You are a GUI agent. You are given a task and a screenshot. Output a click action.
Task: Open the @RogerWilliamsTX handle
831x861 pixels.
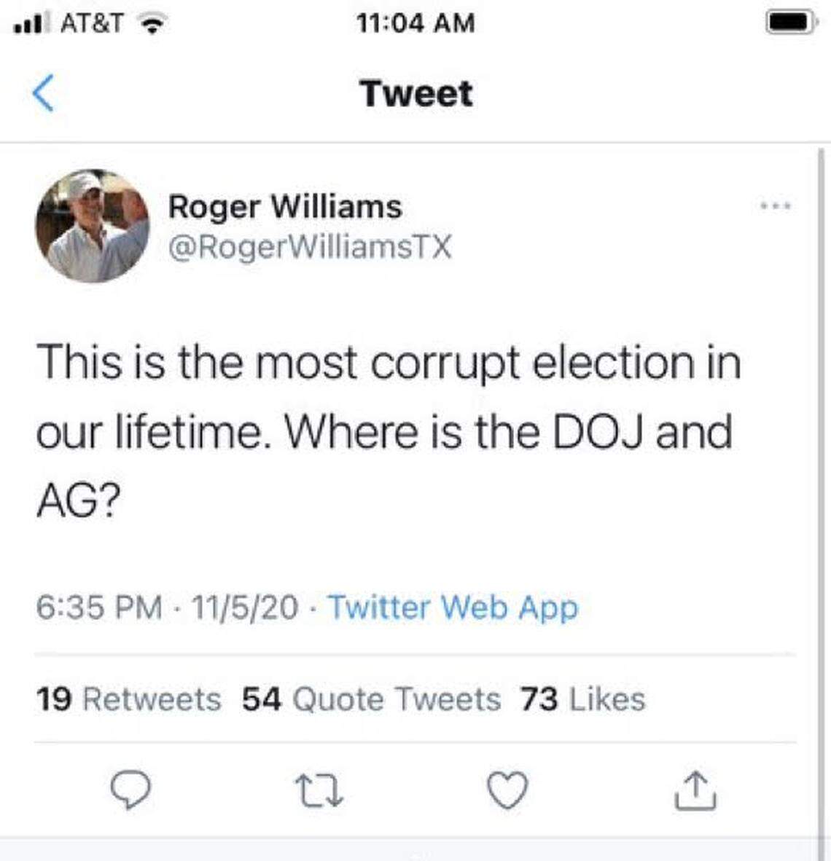[x=310, y=250]
